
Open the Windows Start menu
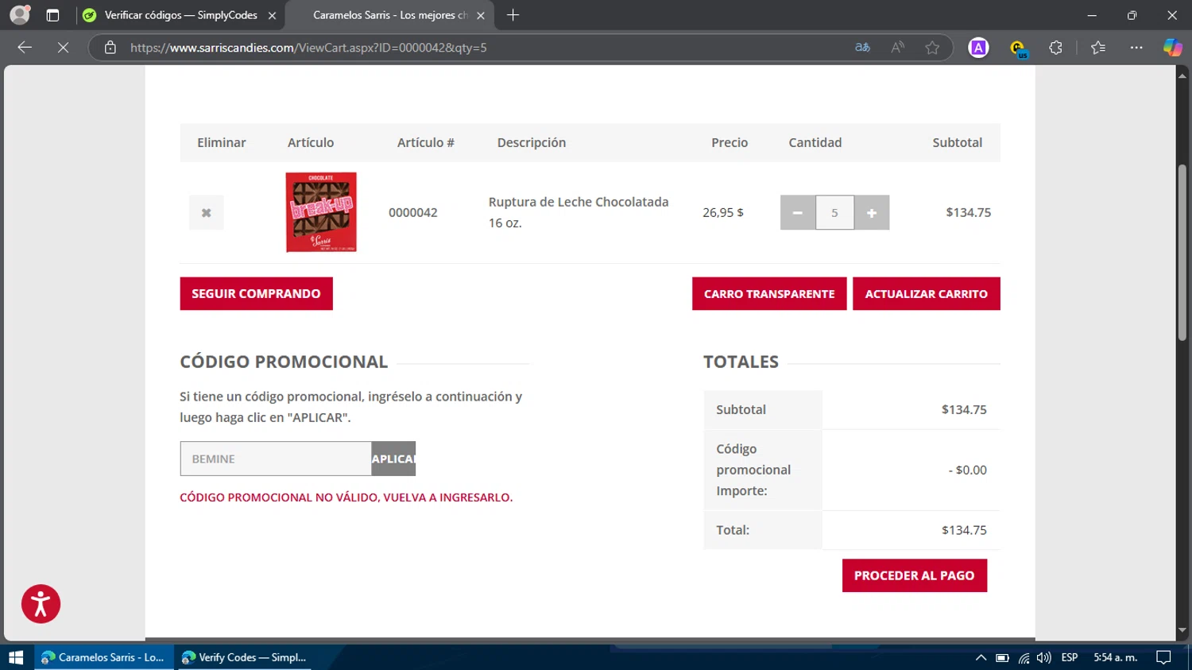(x=16, y=657)
